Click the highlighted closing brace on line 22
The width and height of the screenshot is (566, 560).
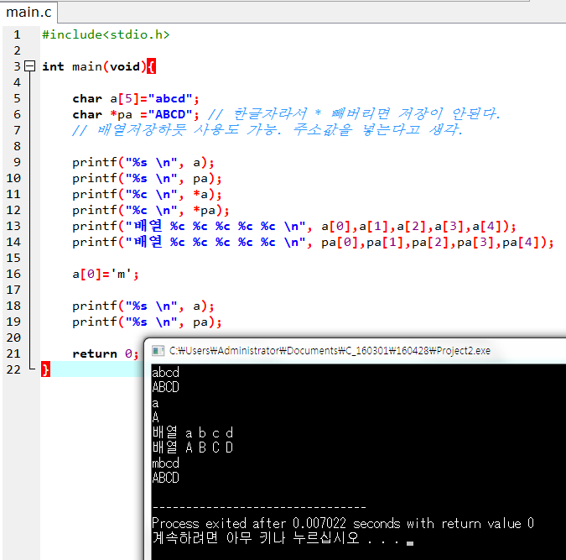[45, 369]
